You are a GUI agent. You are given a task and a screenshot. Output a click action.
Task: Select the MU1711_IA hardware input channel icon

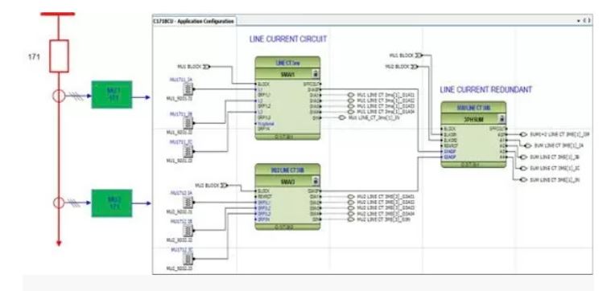[188, 89]
